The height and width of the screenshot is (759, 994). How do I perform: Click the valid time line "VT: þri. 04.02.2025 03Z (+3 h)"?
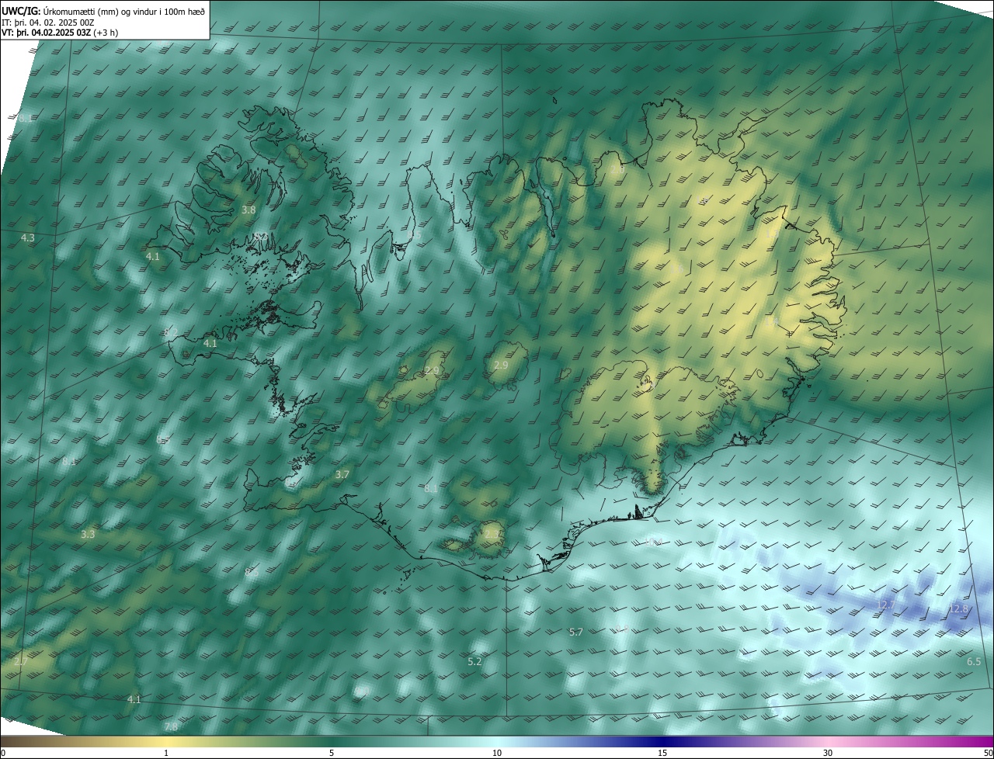60,33
